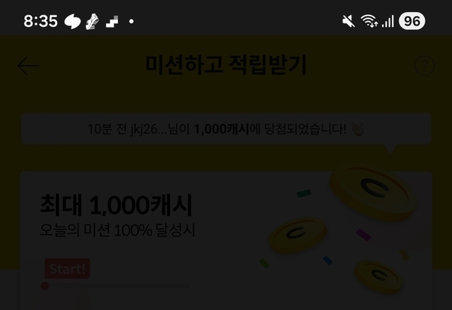Viewport: 452px width, 310px height.
Task: Tap the 최대 1,000캐시 headline
Action: (116, 205)
